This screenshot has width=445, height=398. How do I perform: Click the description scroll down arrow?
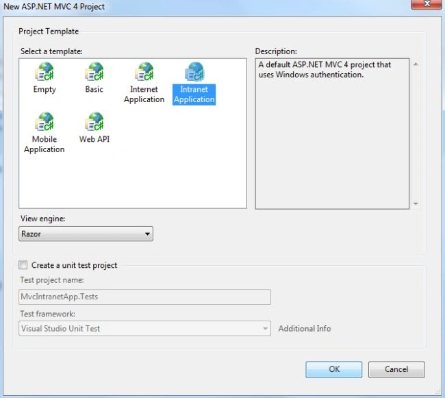[x=416, y=203]
